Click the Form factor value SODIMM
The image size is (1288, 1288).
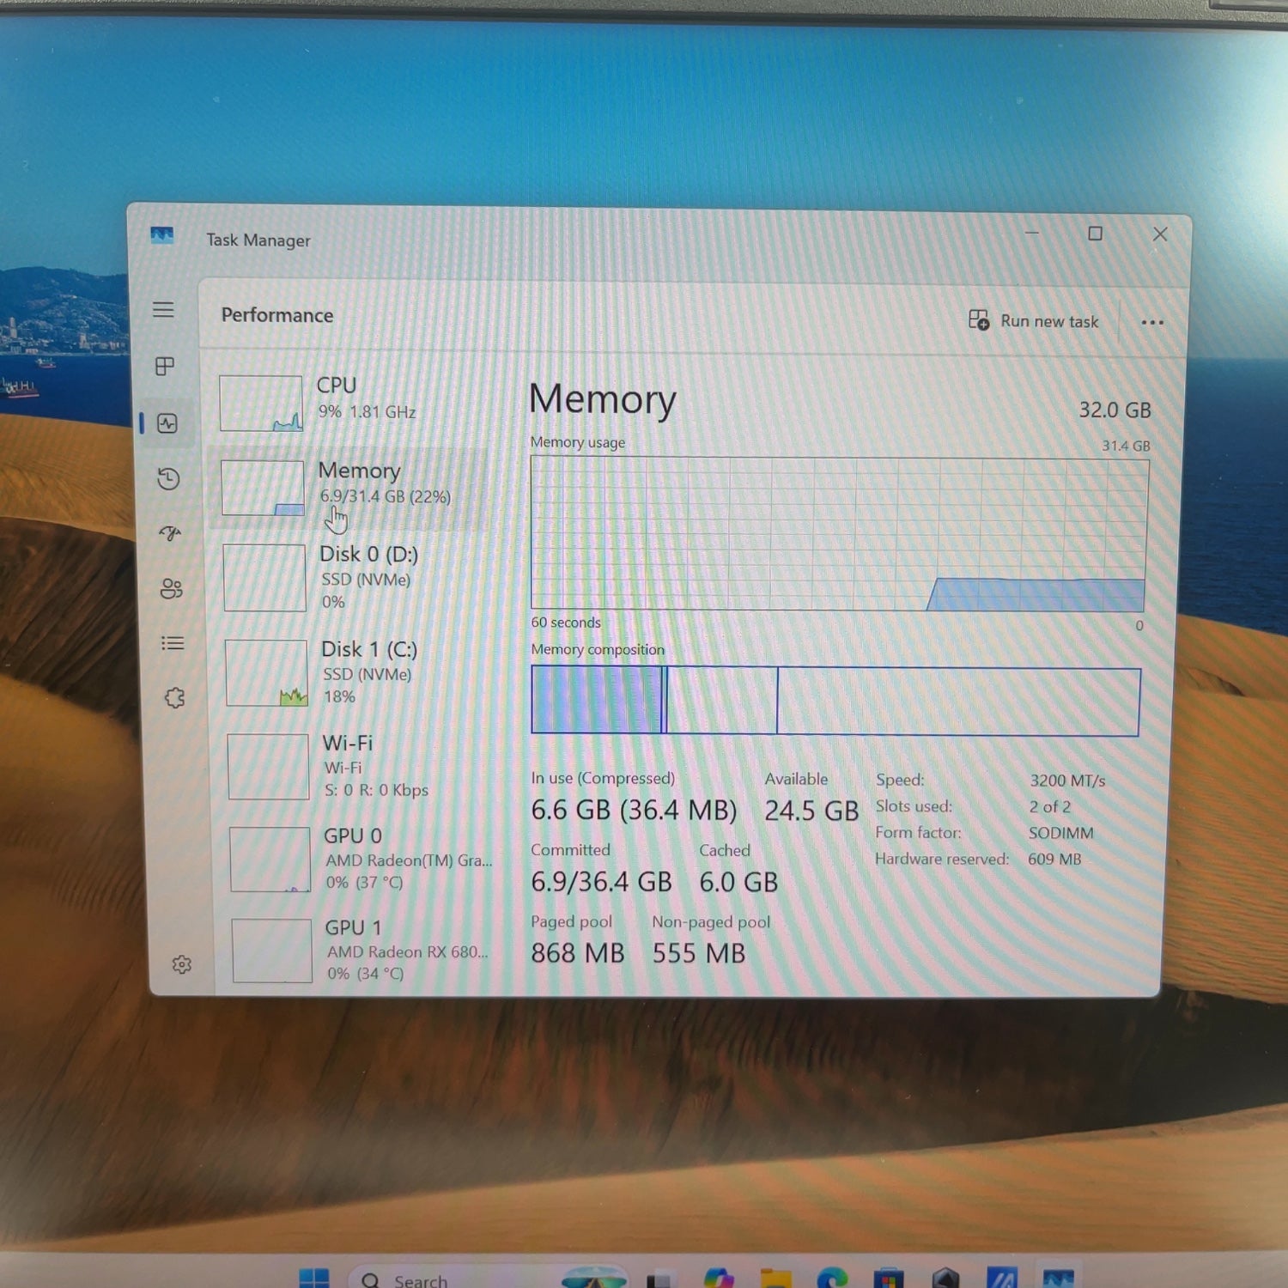(x=1060, y=833)
